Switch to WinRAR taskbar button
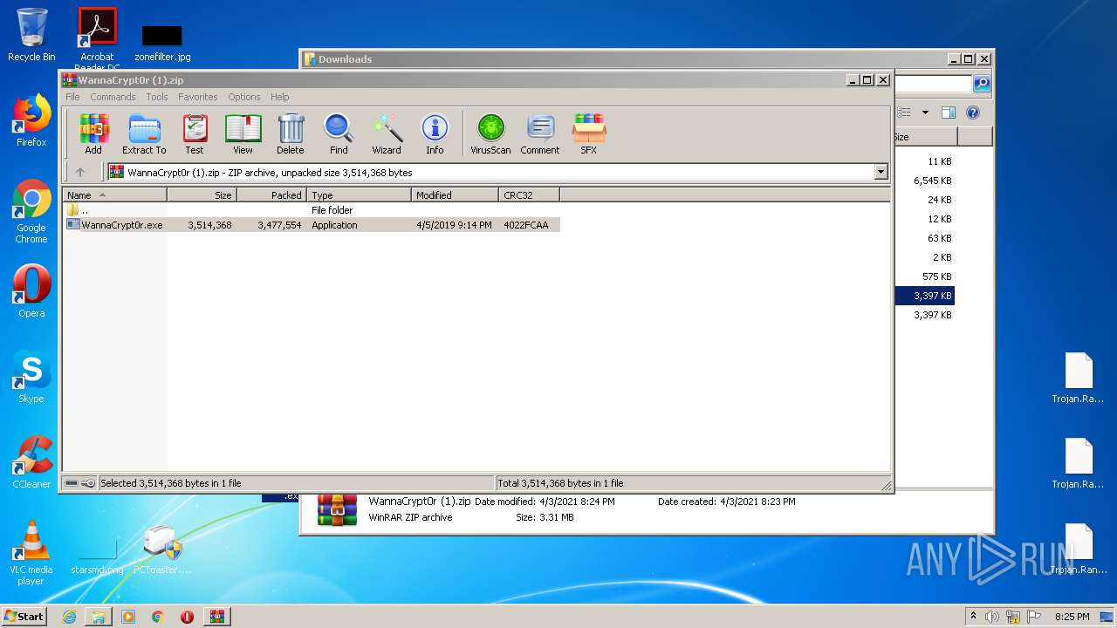The width and height of the screenshot is (1117, 628). point(217,617)
